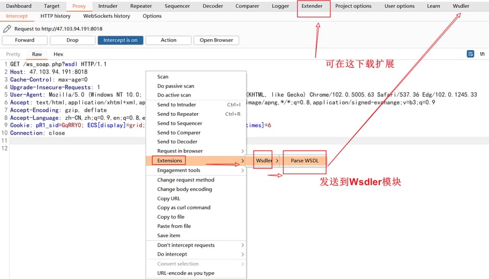Open the Intruder tab
Screen dimensions: 489x279
(x=108, y=6)
